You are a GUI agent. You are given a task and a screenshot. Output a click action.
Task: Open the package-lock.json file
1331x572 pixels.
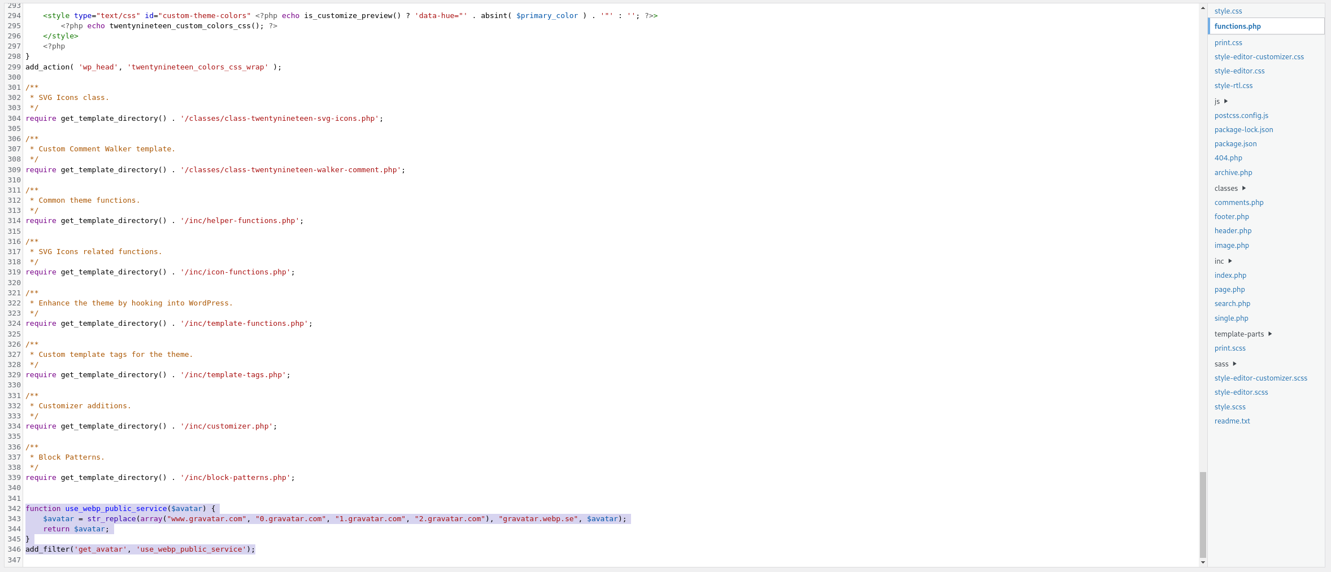click(1242, 129)
